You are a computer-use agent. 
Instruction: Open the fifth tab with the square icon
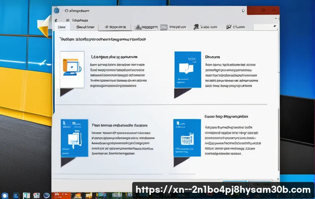pyautogui.click(x=173, y=27)
